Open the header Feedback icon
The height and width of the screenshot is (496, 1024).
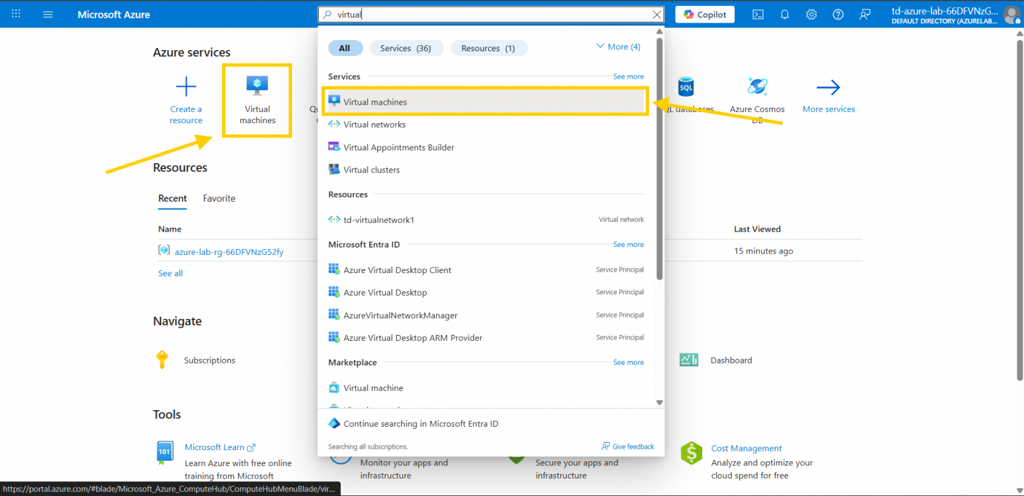pyautogui.click(x=865, y=14)
